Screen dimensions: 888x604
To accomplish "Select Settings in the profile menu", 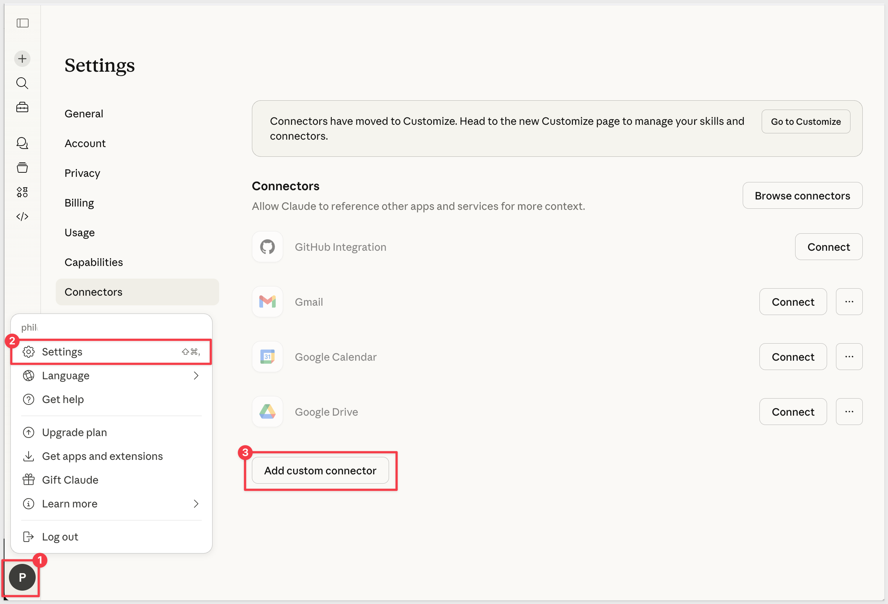I will tap(111, 351).
